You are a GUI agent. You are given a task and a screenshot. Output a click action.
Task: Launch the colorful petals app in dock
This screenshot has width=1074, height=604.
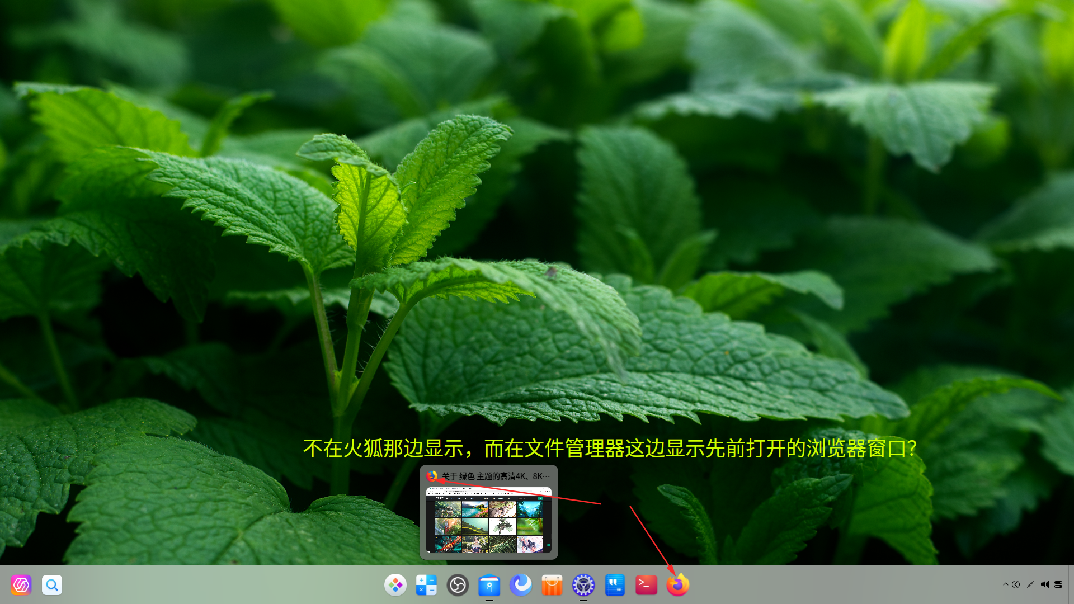[395, 585]
